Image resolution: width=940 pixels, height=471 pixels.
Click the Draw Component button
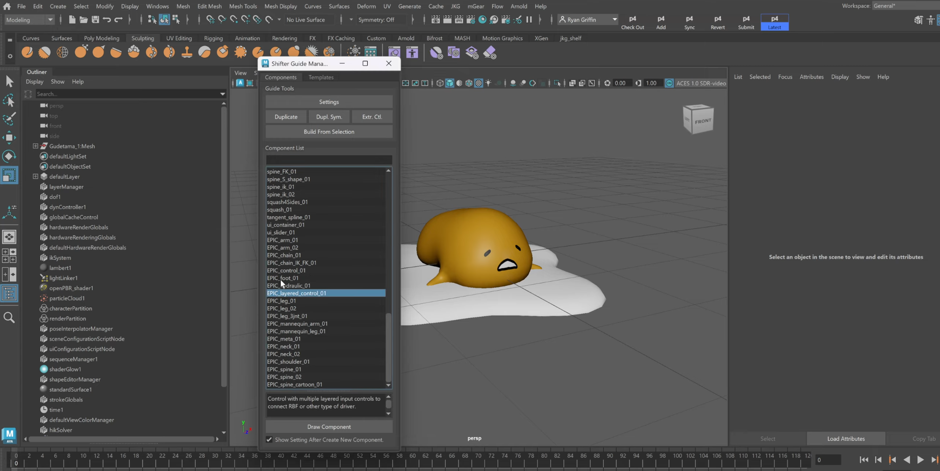[329, 427]
